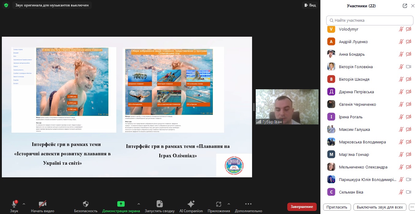Screen dimensions: 415x214
Task: Click the Демонстрация экрана share button
Action: coord(121,204)
